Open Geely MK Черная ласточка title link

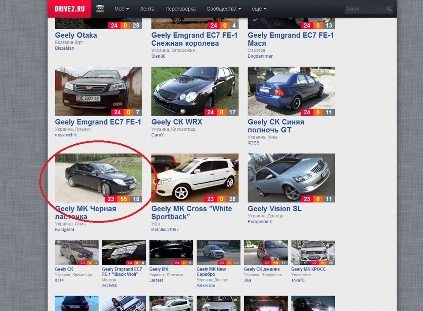point(85,213)
